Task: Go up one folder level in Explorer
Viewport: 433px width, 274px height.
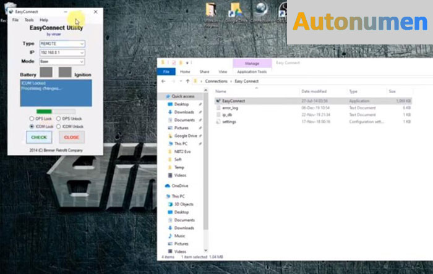Action: click(188, 81)
